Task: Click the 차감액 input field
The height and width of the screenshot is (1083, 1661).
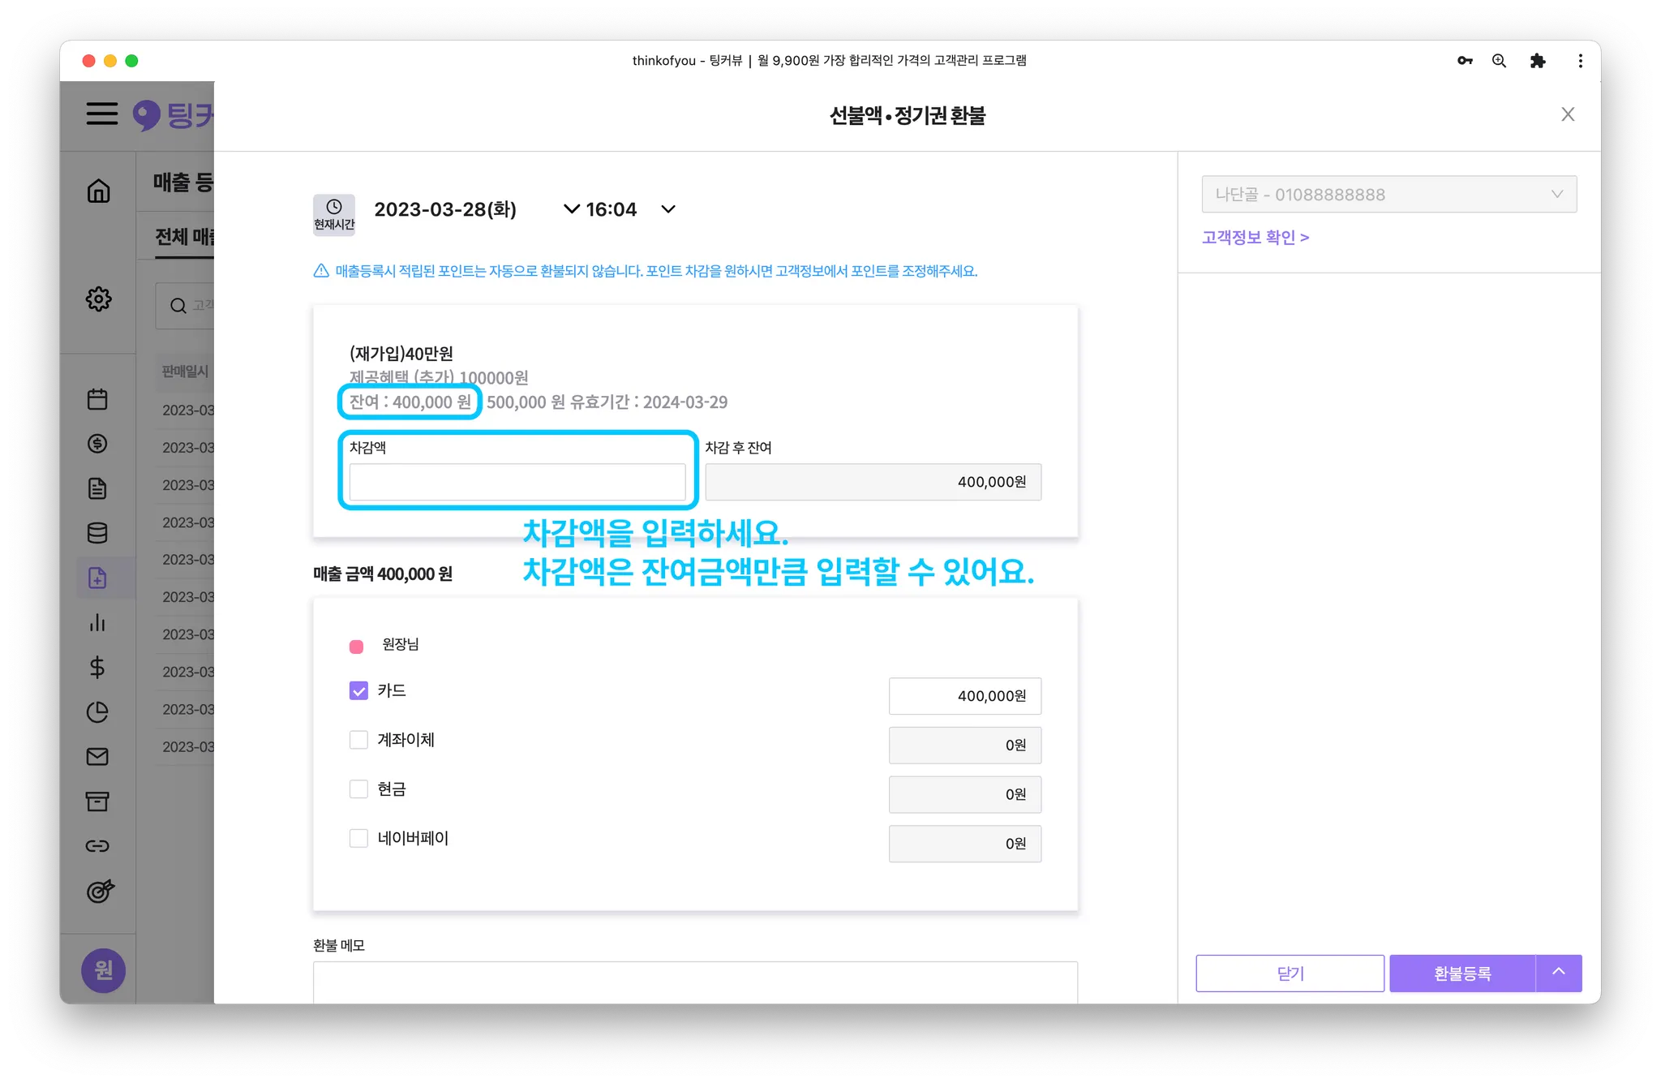Action: tap(517, 482)
